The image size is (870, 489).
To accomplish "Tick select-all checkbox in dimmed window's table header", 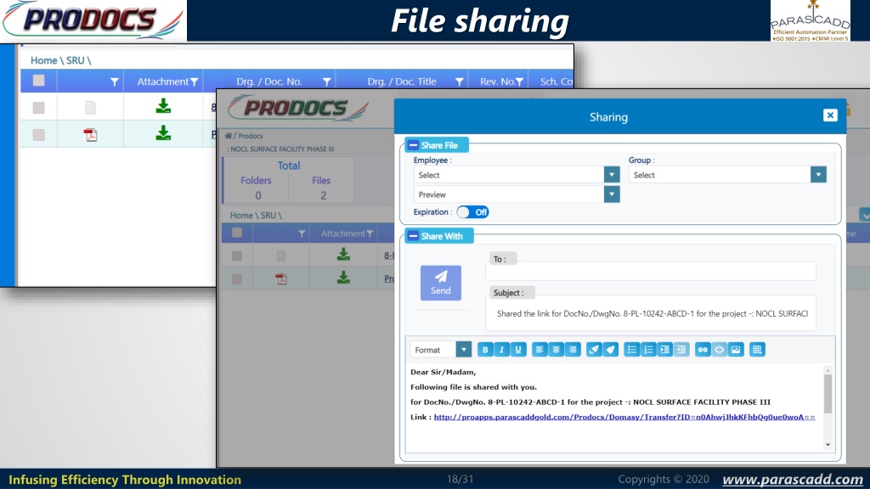I will point(237,233).
